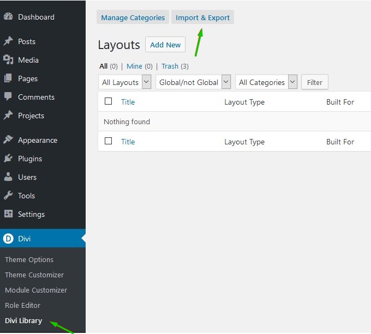Check the select-all box in table header
The height and width of the screenshot is (334, 371).
click(x=108, y=101)
